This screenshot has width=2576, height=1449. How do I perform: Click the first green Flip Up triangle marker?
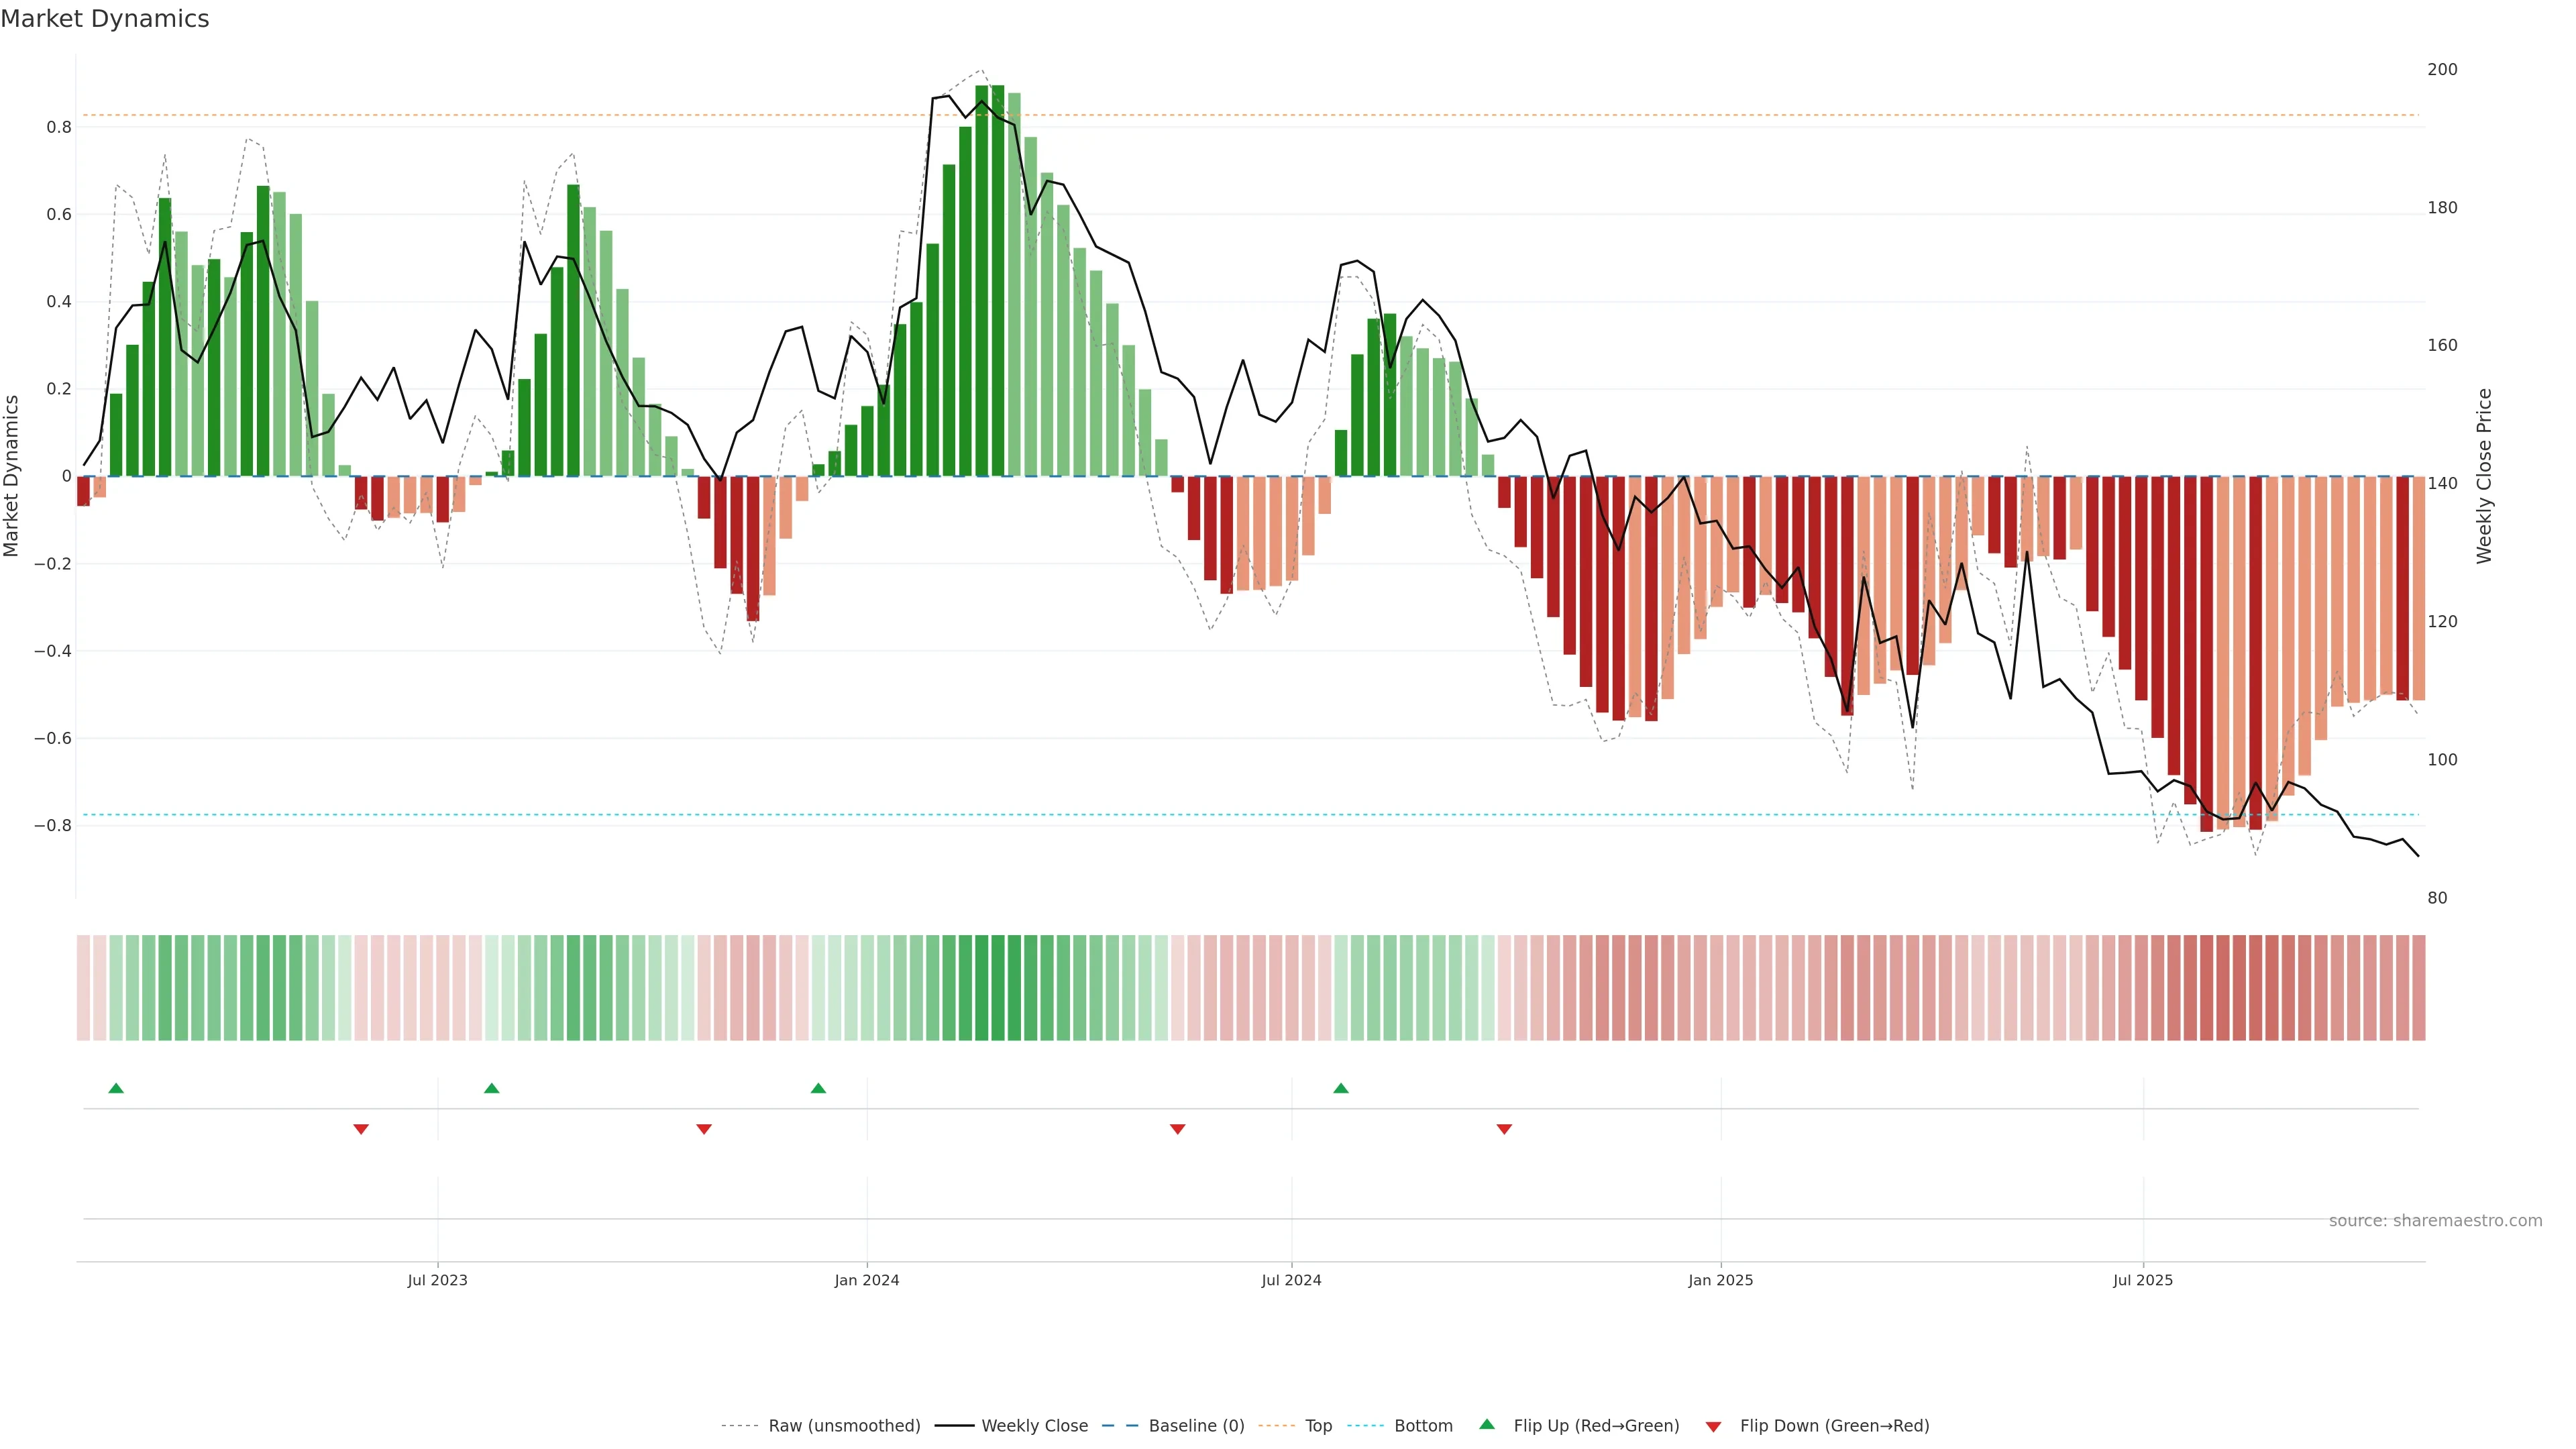[116, 1088]
